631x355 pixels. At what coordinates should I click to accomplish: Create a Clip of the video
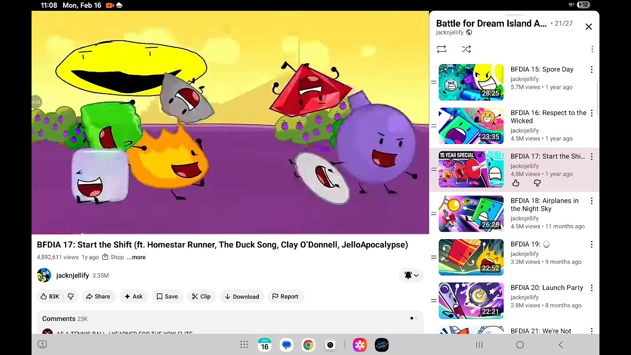click(x=201, y=296)
